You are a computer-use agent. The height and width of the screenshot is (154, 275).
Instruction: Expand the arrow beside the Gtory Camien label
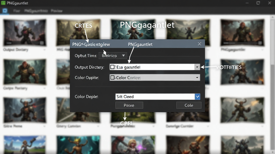(x=98, y=126)
